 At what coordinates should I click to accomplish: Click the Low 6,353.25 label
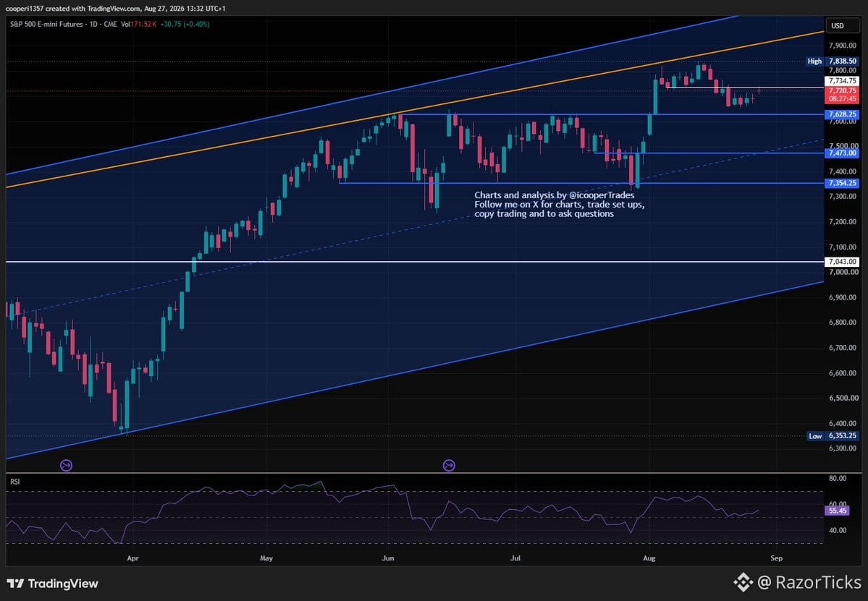pyautogui.click(x=833, y=435)
